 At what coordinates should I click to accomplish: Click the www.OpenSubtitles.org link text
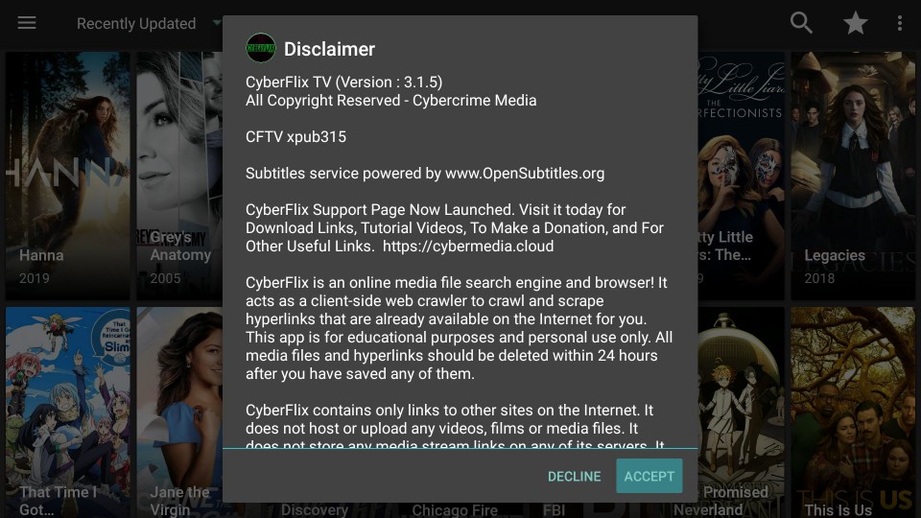525,174
